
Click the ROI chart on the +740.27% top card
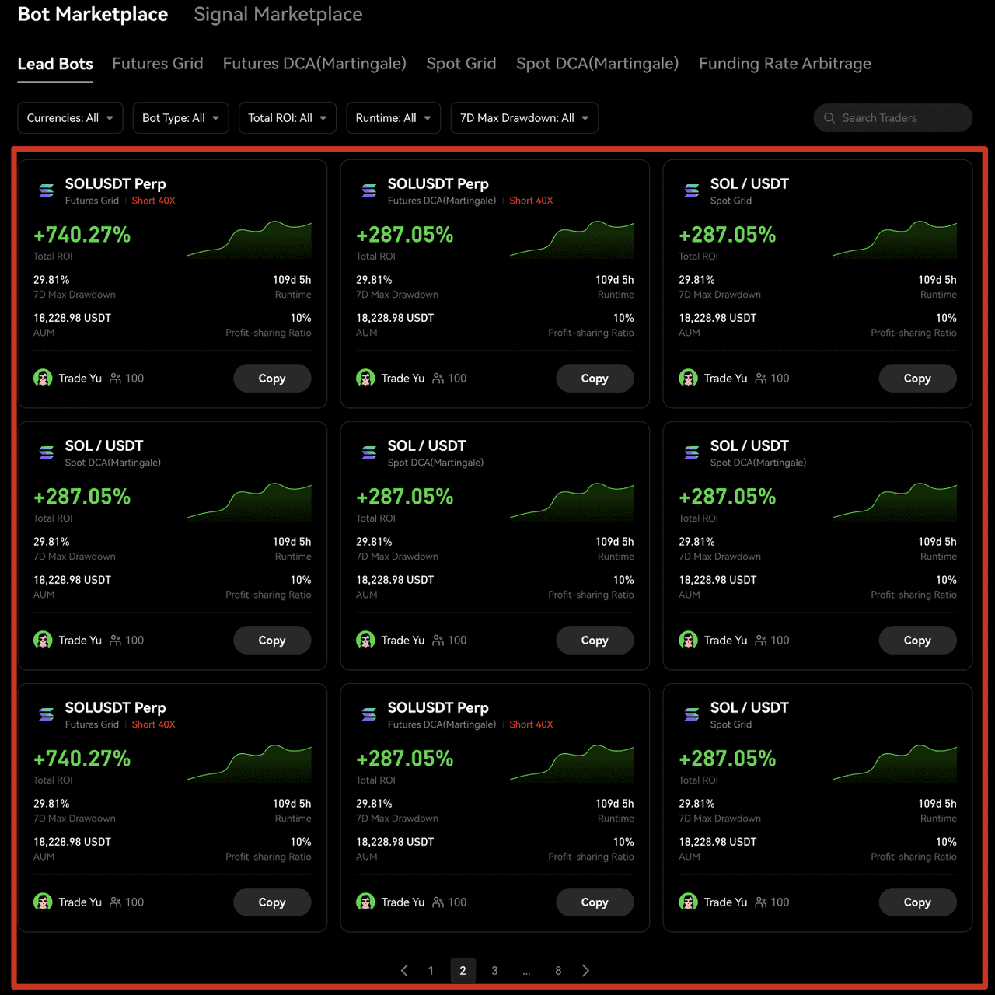pos(249,240)
